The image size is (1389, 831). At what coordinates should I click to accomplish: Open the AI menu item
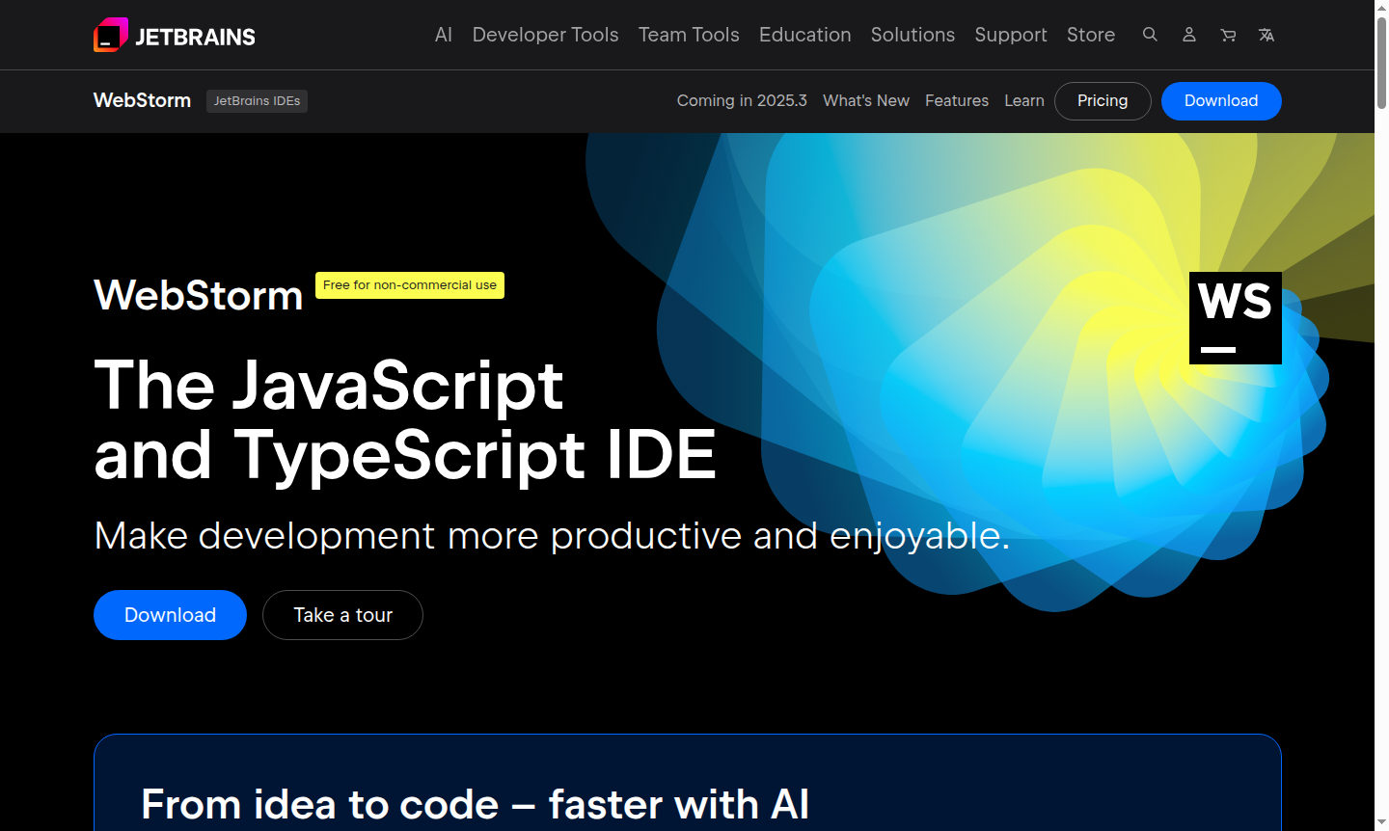click(x=443, y=35)
